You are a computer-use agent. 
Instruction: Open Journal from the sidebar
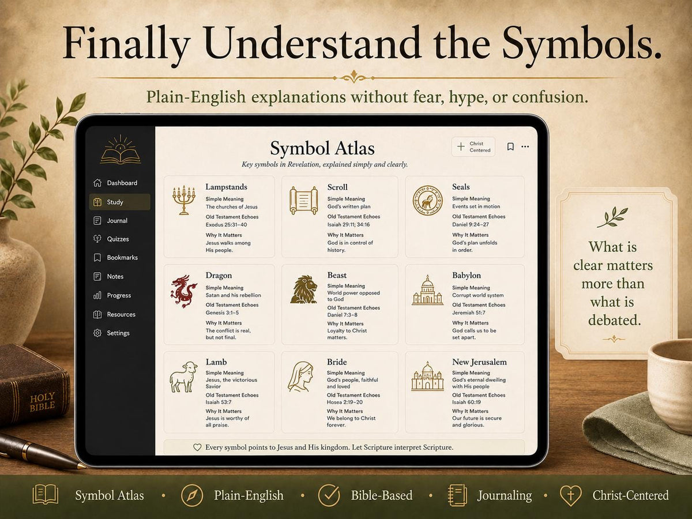(x=120, y=220)
